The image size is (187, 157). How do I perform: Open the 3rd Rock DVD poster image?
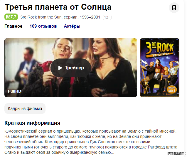pyautogui.click(x=160, y=68)
